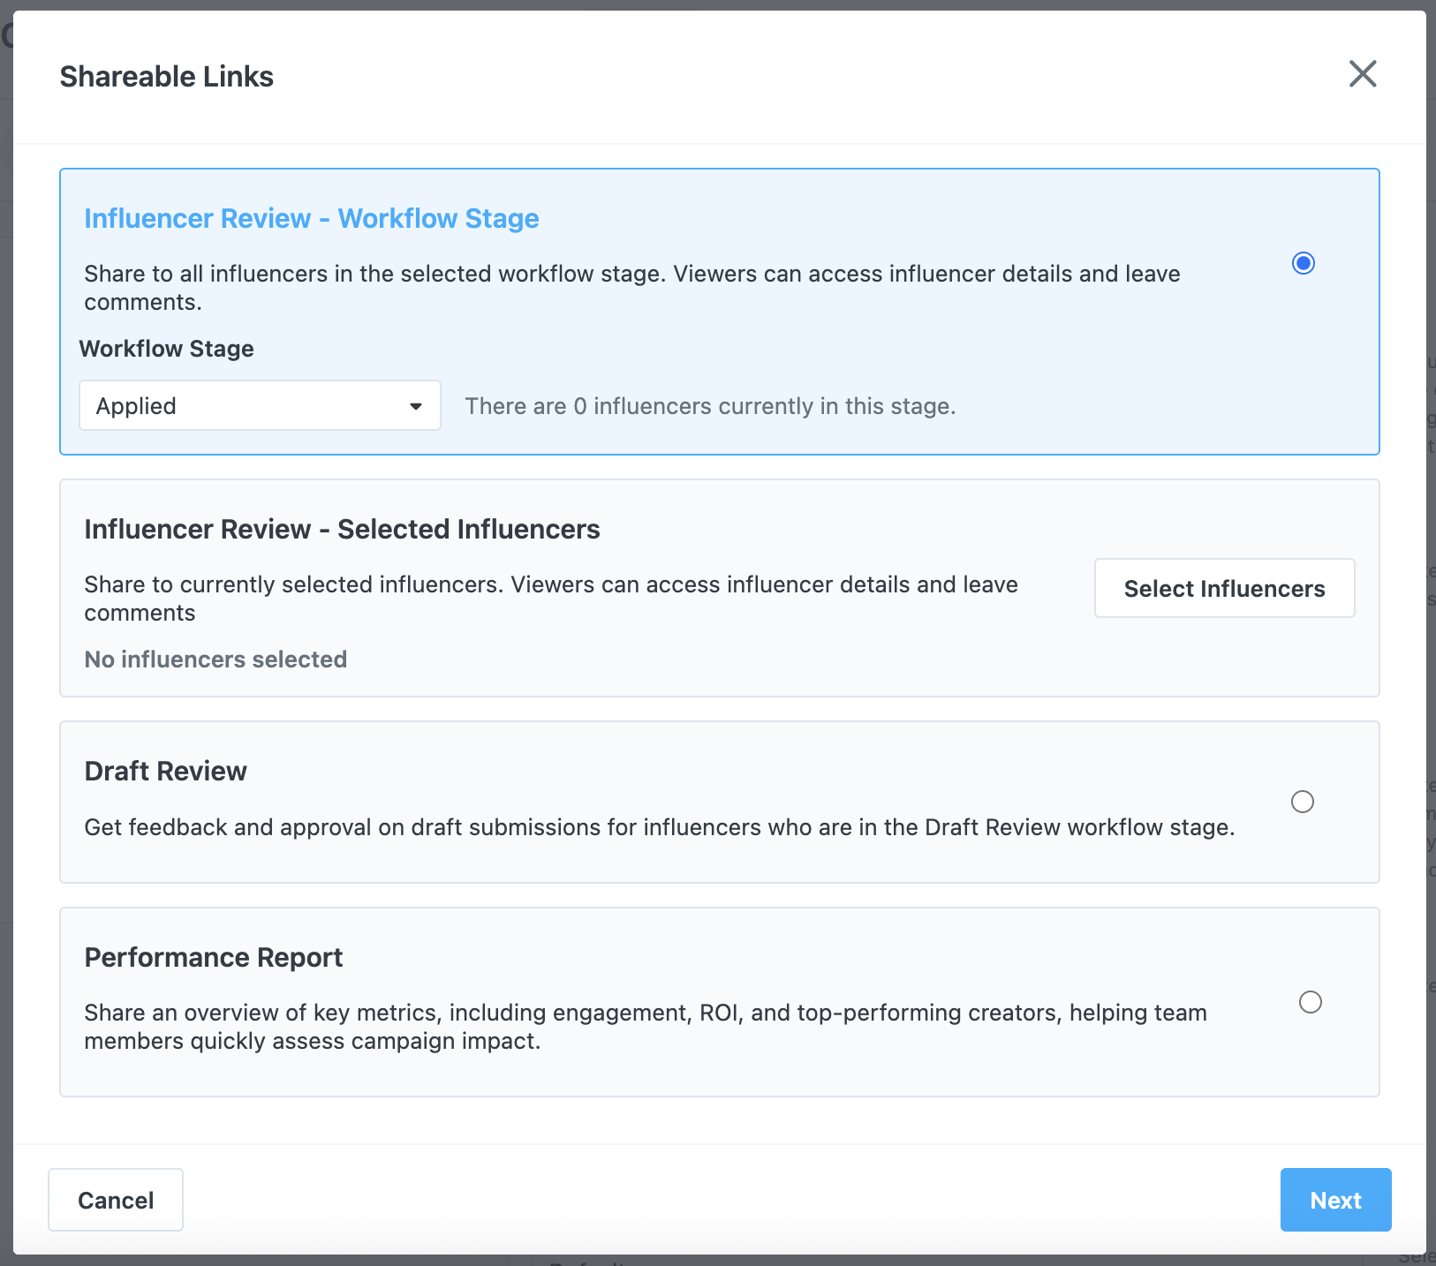The width and height of the screenshot is (1436, 1266).
Task: Click the Shareable Links dialog heading
Action: tap(166, 76)
